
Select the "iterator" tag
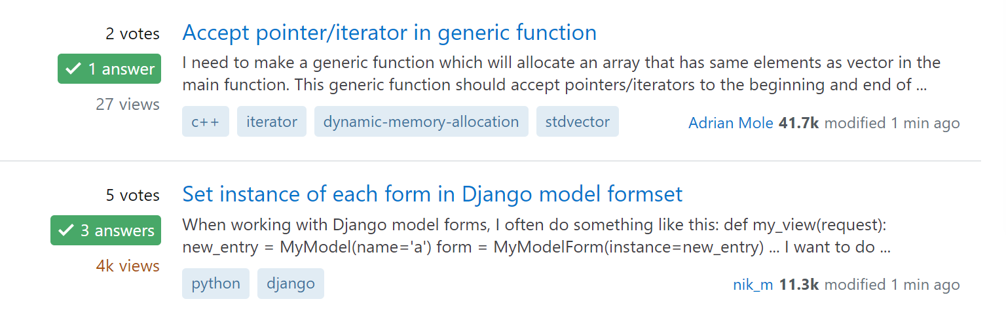[272, 122]
